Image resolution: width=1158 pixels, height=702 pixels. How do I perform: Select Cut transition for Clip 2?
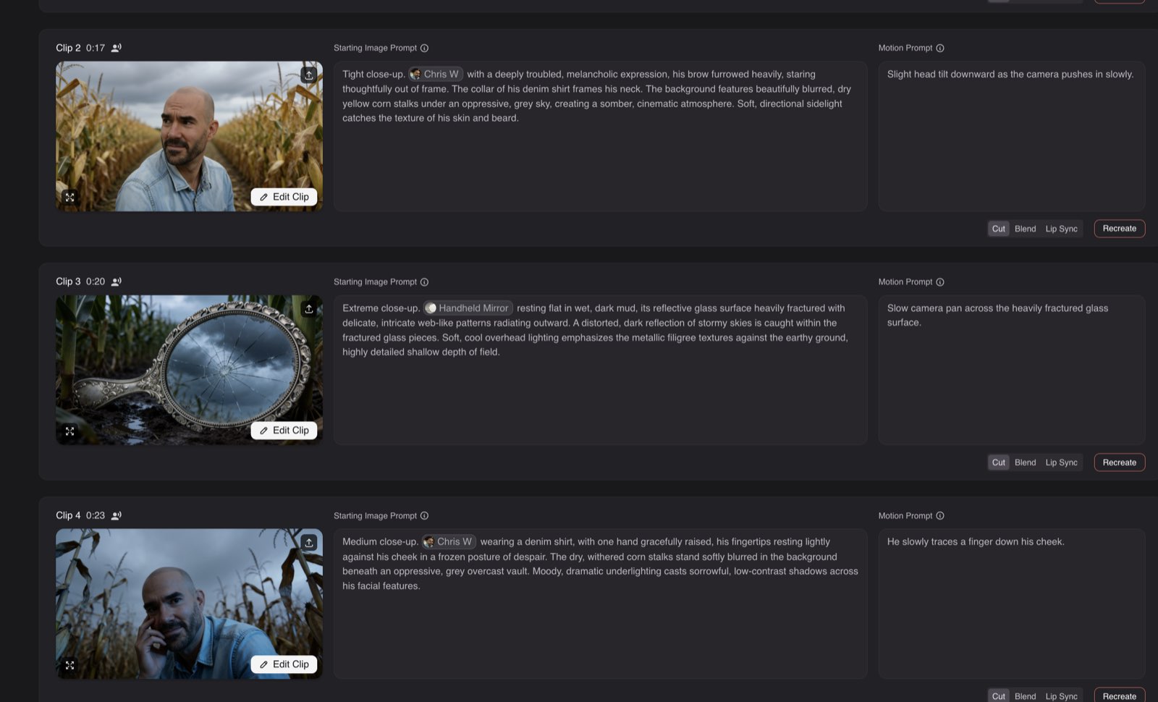[999, 229]
